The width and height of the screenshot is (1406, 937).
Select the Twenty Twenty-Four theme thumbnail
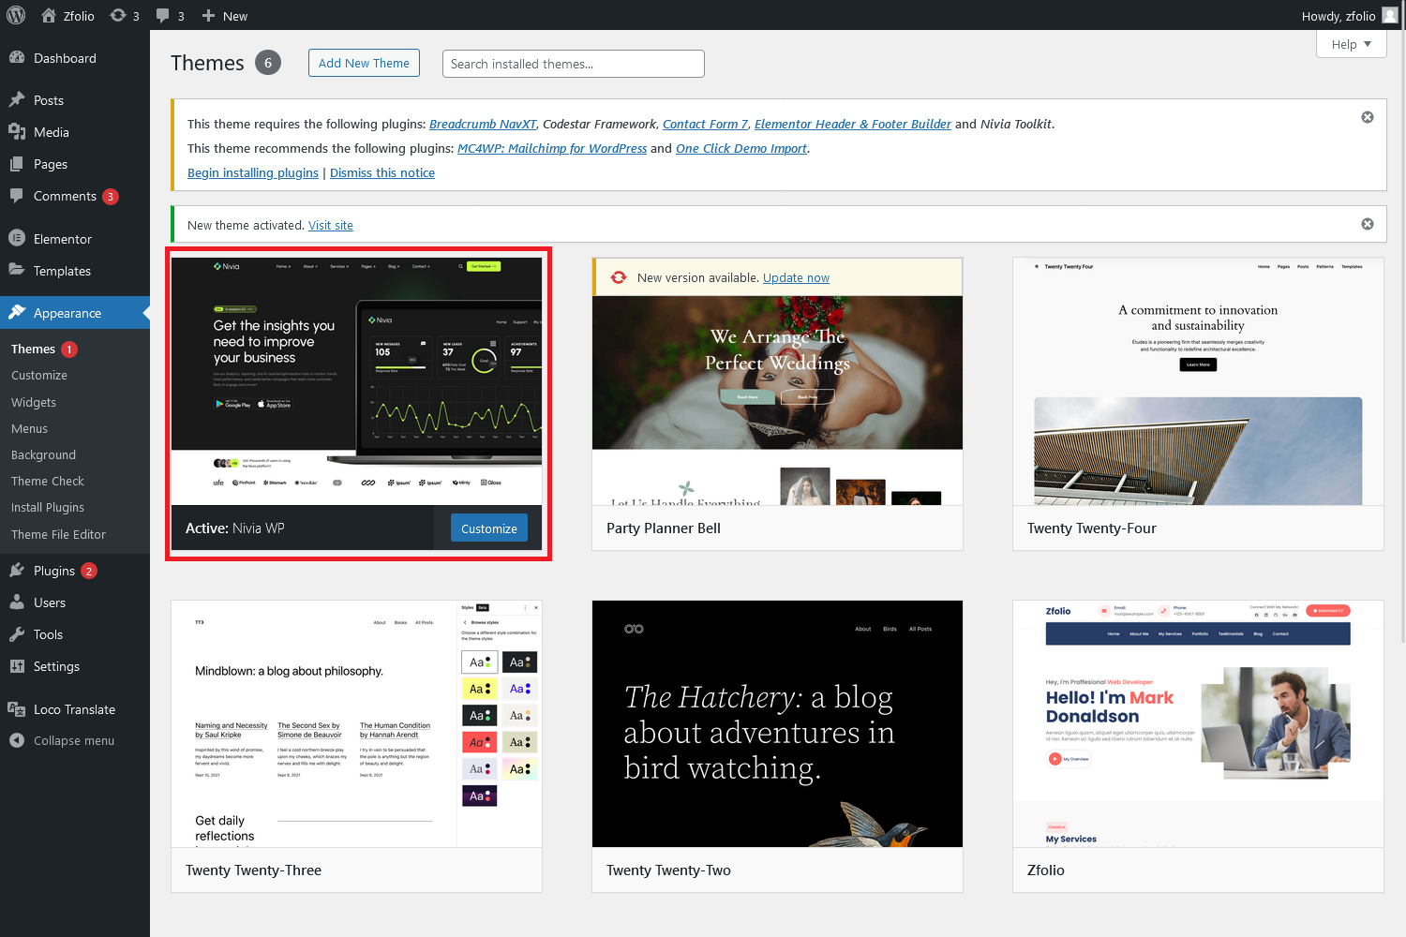pyautogui.click(x=1198, y=381)
